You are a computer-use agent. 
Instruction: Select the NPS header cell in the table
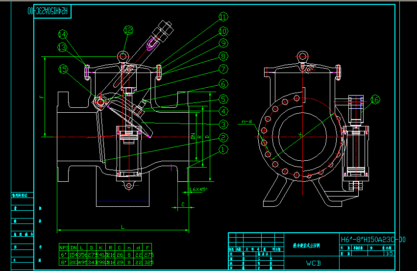(x=64, y=247)
